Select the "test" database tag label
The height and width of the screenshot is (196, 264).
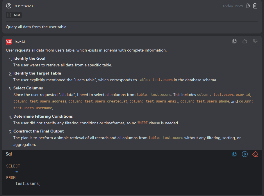17,15
